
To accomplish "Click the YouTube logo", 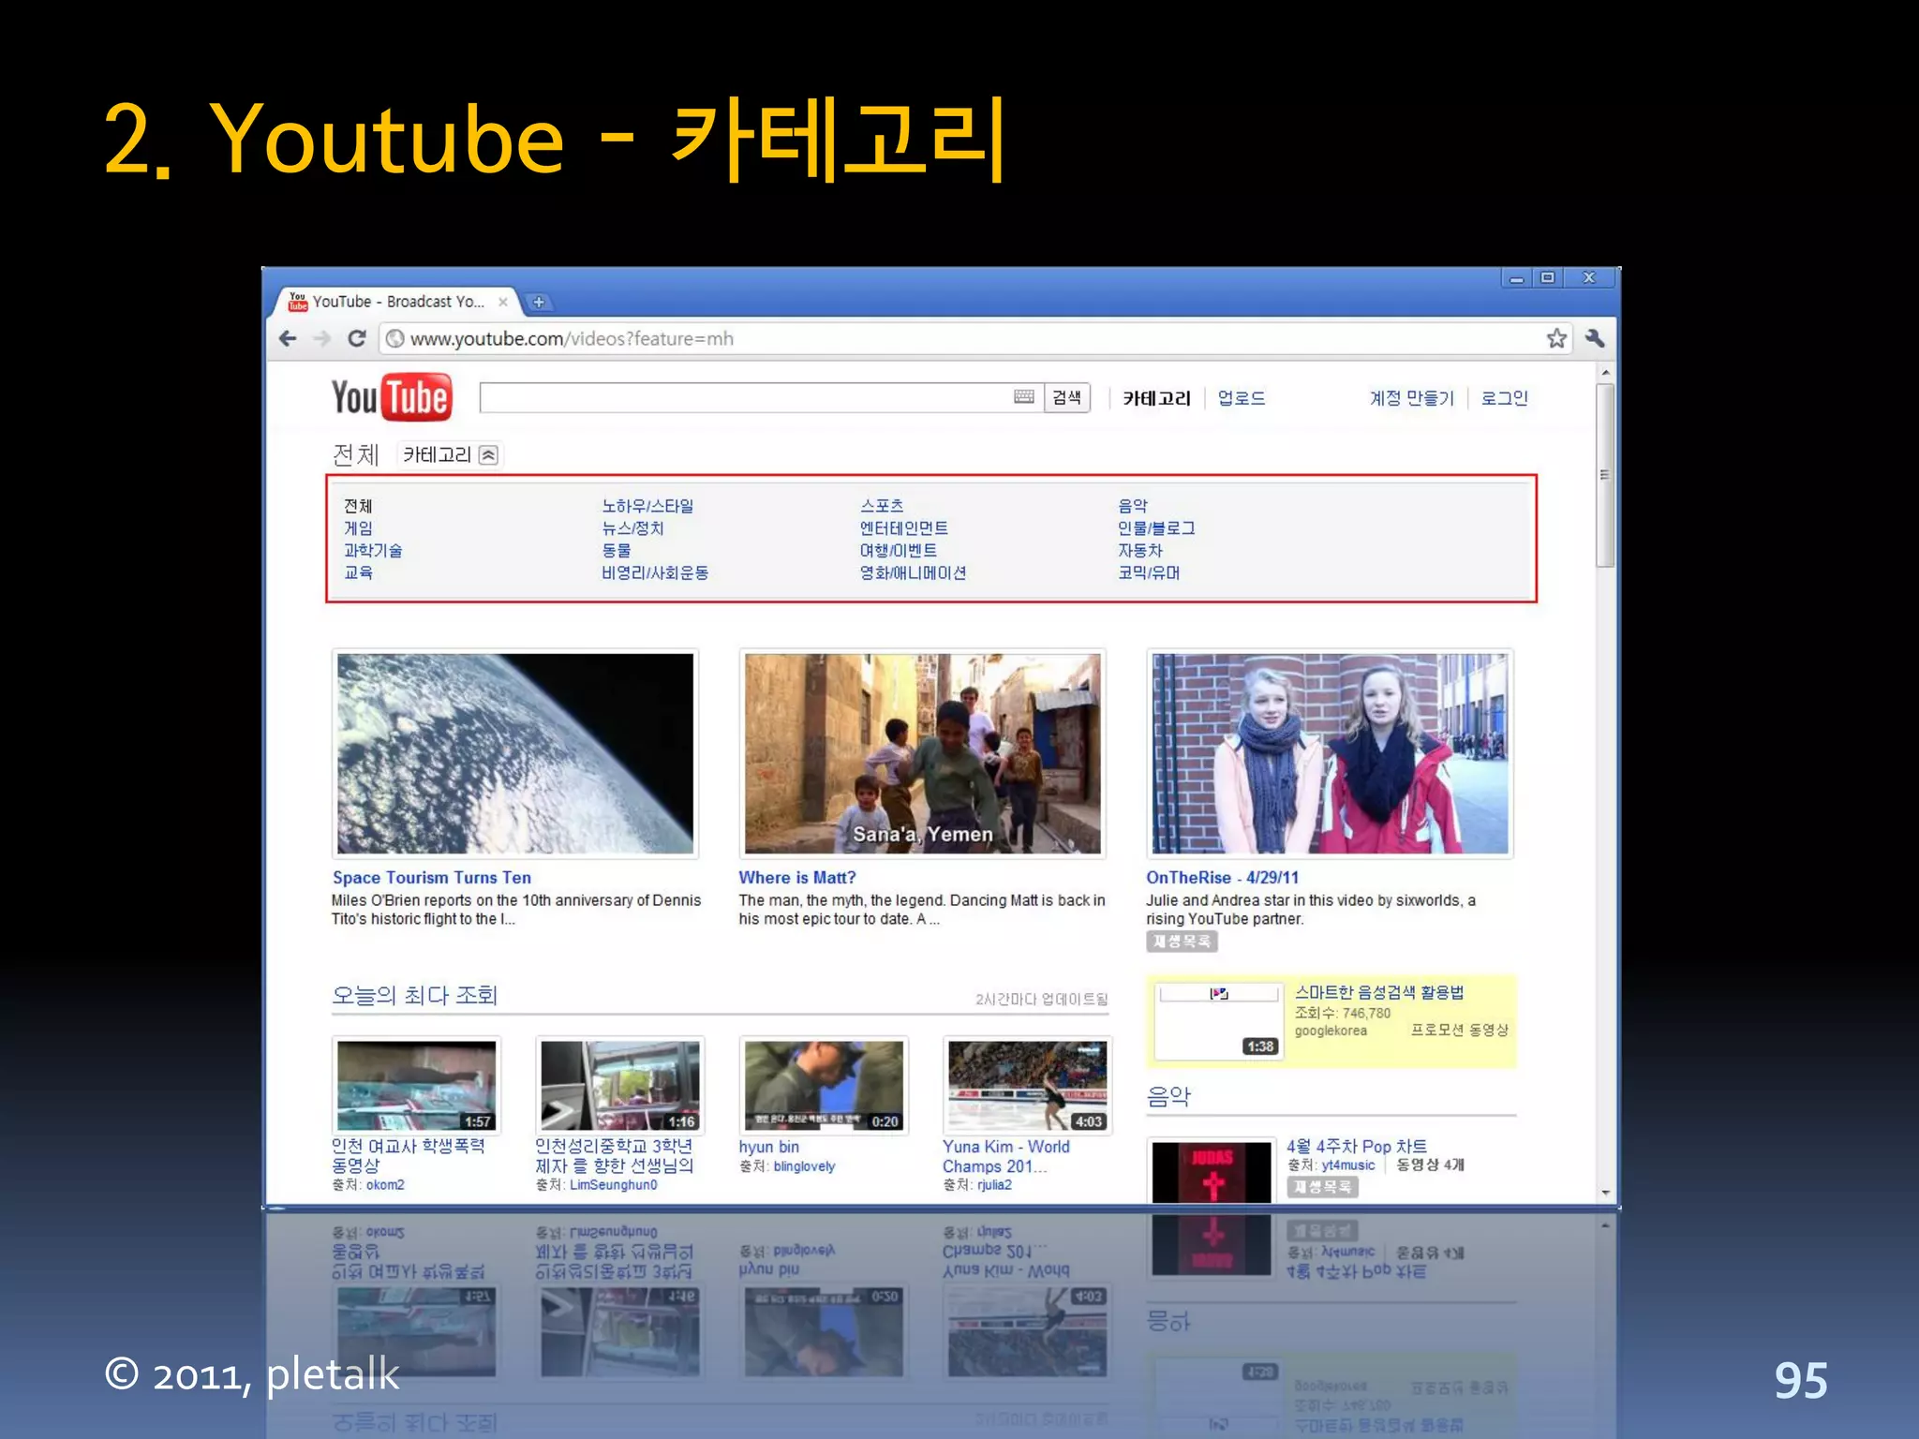I will coord(392,397).
